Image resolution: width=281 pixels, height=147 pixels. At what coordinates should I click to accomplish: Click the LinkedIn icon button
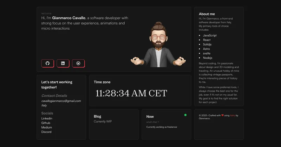pyautogui.click(x=63, y=63)
